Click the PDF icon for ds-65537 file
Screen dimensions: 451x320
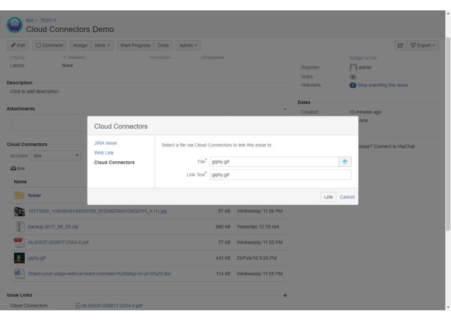pos(19,242)
